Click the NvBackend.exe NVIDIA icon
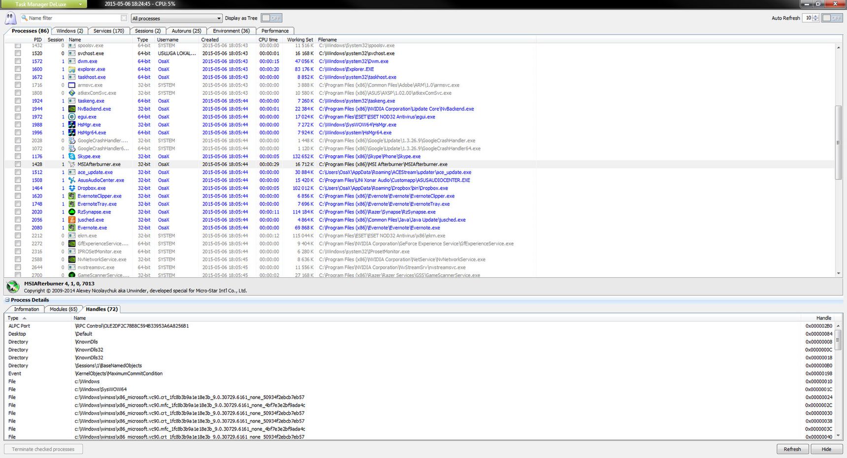Screen dimensions: 847x458 [x=72, y=109]
